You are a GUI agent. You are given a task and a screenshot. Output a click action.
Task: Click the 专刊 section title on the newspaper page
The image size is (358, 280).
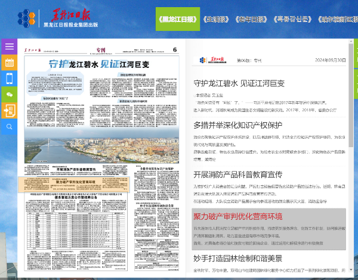point(101,50)
